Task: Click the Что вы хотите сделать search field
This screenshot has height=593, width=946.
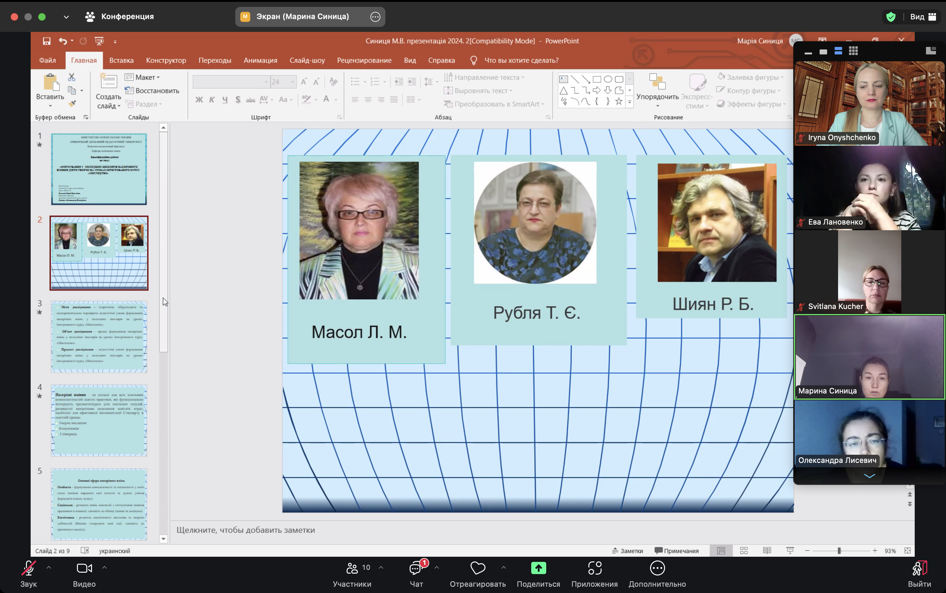Action: 521,60
